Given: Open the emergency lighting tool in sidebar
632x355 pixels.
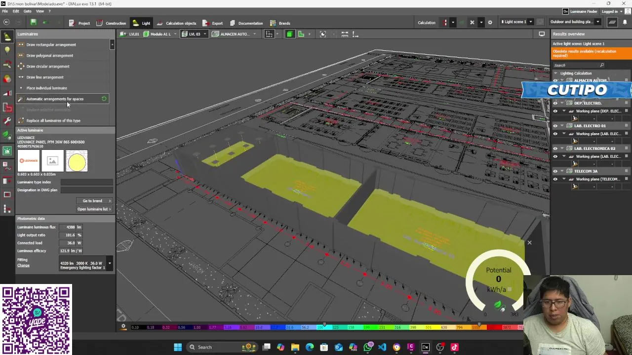Looking at the screenshot, I should (x=7, y=151).
